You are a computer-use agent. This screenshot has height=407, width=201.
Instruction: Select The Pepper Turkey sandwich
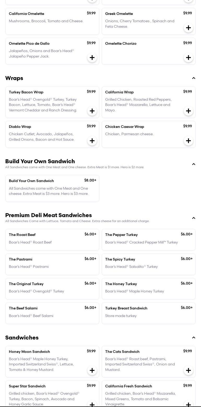149,240
